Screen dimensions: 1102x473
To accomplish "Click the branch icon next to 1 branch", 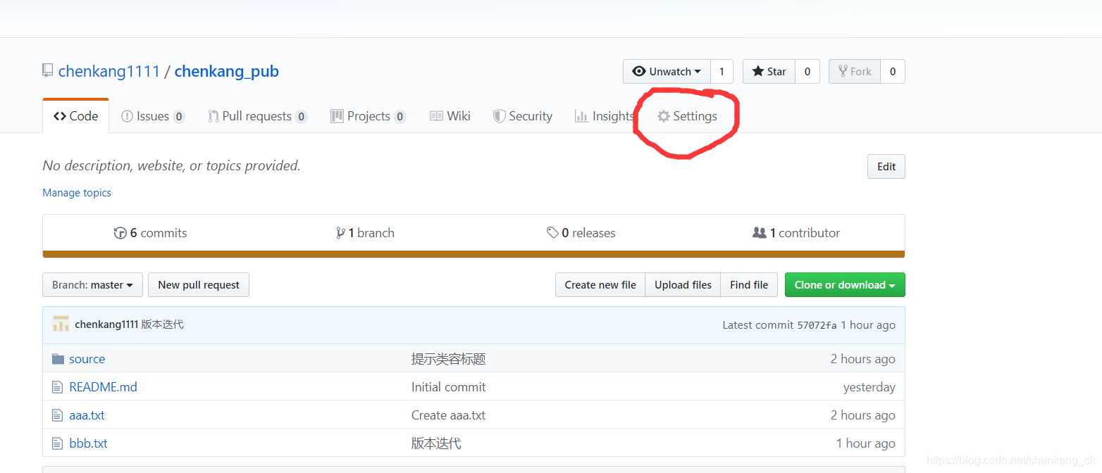I will tap(340, 233).
